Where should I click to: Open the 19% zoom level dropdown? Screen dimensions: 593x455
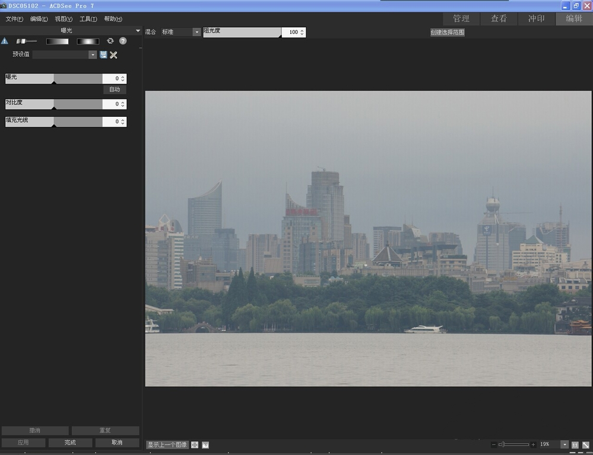(x=564, y=445)
